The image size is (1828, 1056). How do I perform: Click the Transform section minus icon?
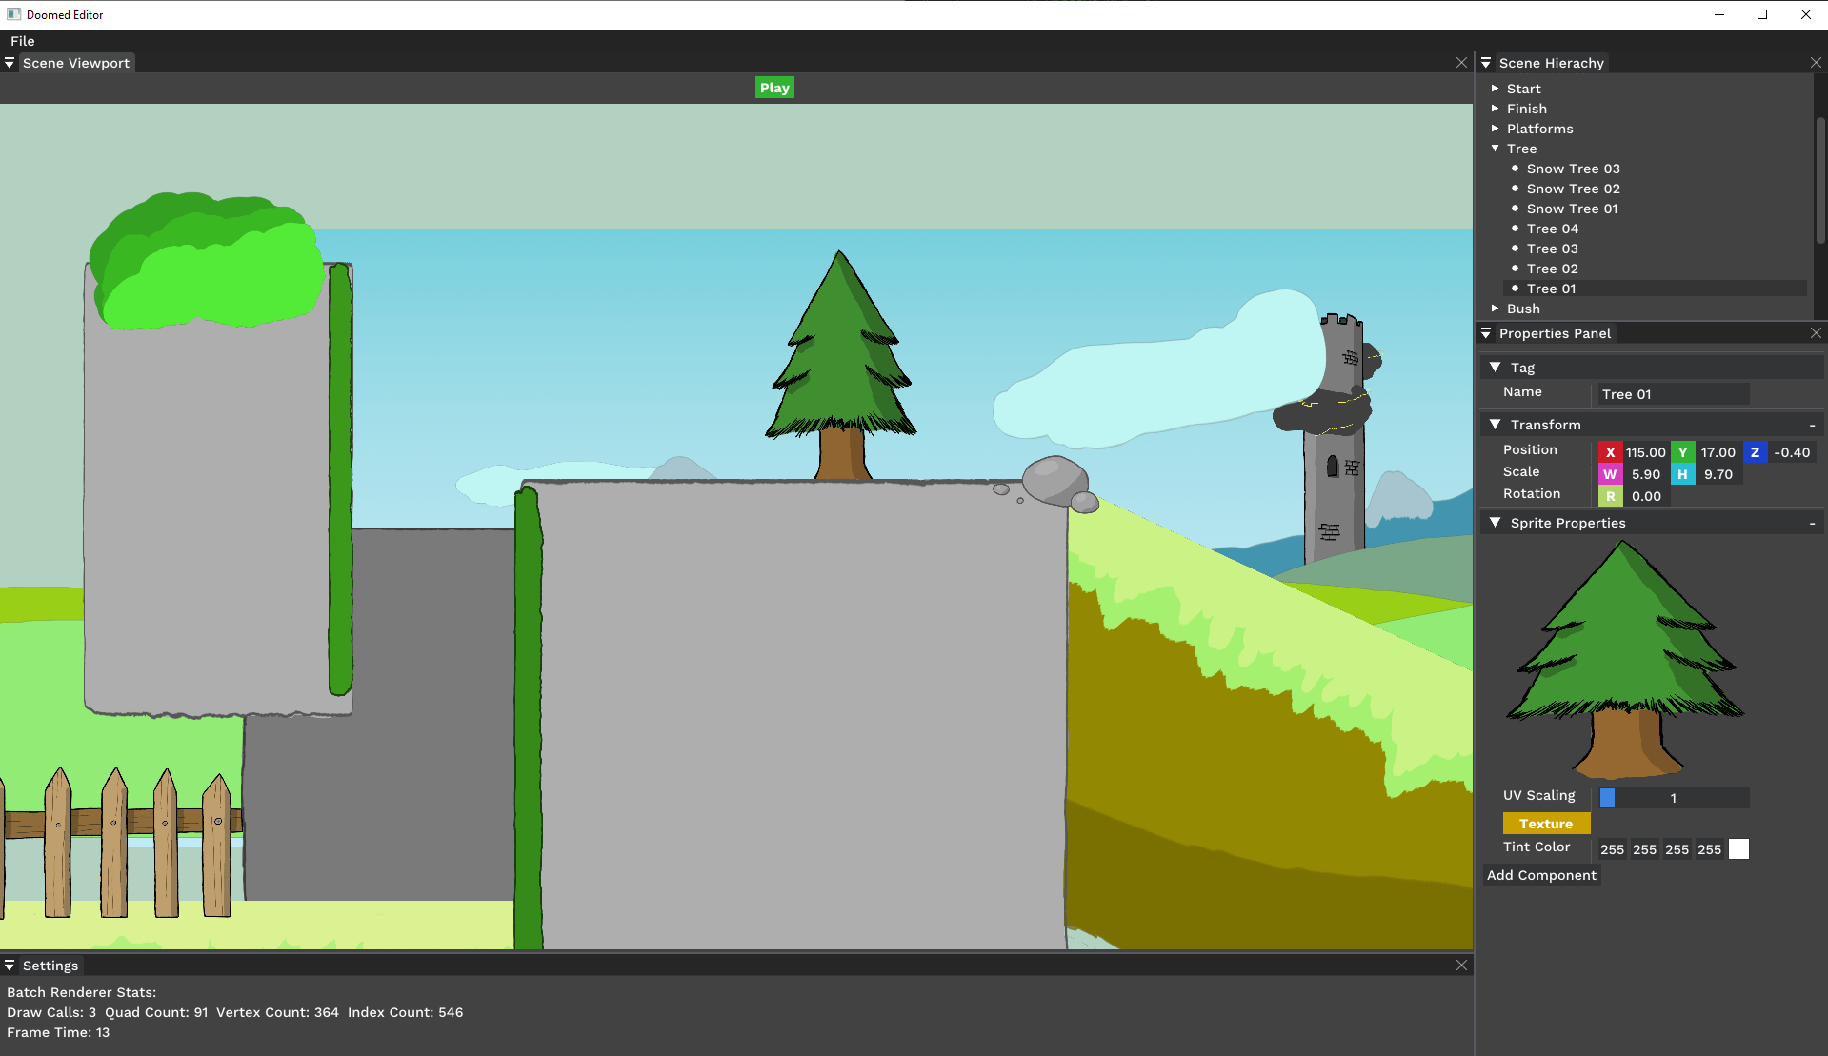pyautogui.click(x=1812, y=426)
